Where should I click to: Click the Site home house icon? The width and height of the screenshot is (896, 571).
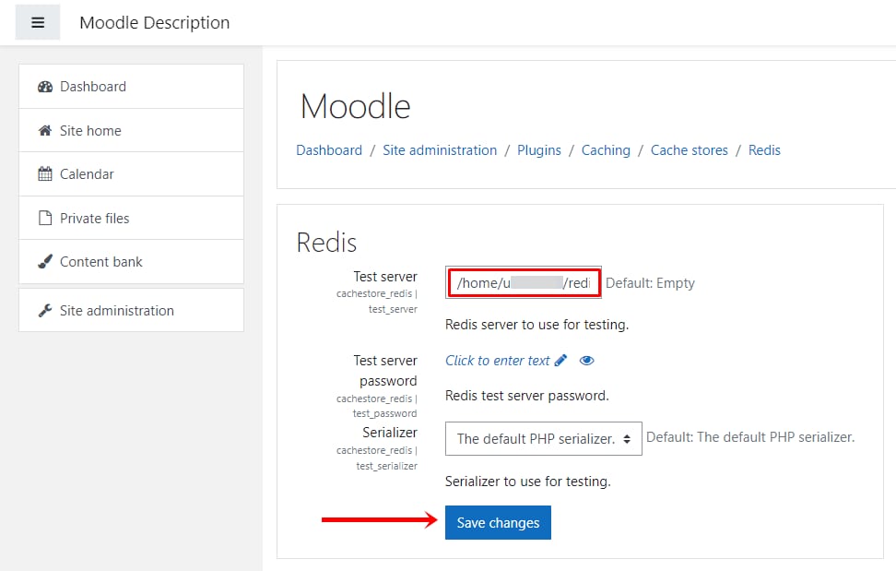click(45, 130)
